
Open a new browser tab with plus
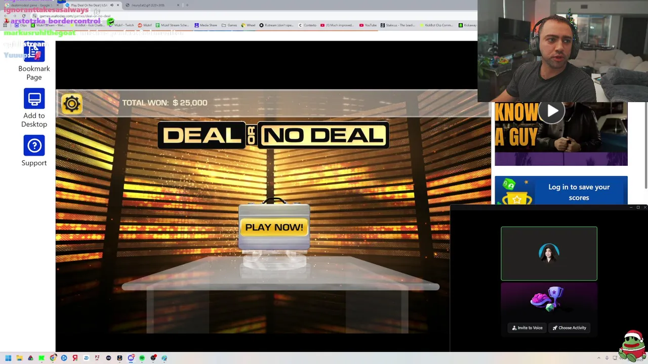(187, 5)
